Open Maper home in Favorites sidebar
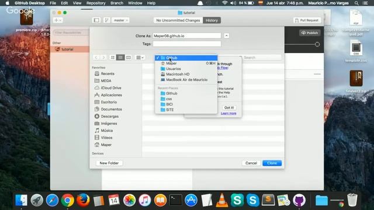Viewport: 374px width, 210px height. click(x=106, y=145)
